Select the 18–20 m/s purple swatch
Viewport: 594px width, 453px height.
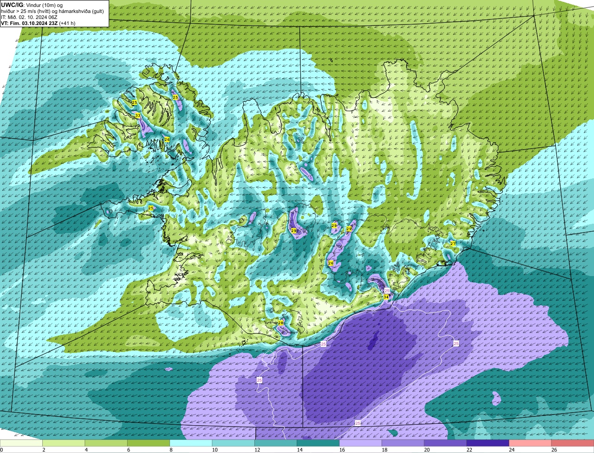[x=403, y=443]
